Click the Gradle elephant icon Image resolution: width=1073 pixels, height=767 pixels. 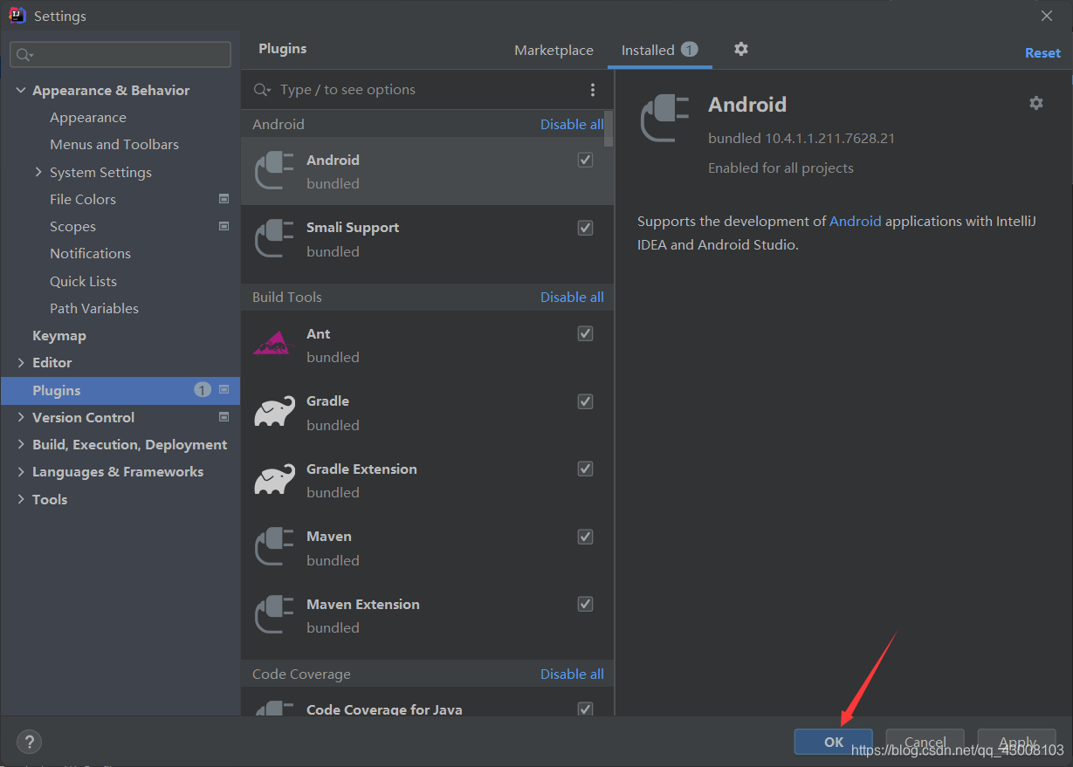point(274,412)
